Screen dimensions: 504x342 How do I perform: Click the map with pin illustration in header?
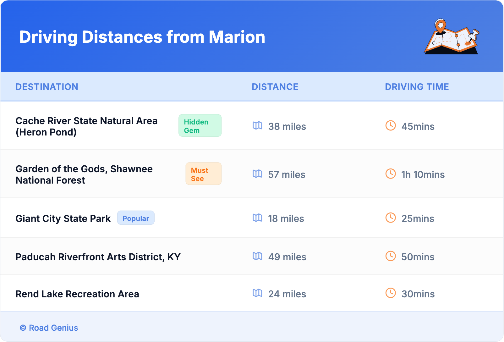(x=452, y=37)
